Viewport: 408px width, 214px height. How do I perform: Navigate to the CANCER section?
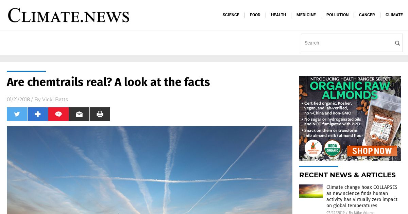click(367, 15)
